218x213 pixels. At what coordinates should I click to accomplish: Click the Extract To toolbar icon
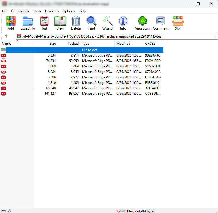pos(28,23)
